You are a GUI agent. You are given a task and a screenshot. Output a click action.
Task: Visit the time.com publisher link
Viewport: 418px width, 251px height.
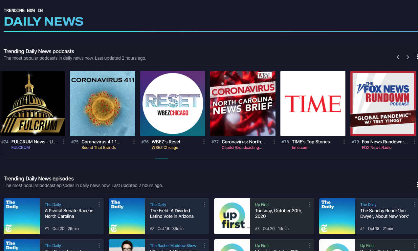coord(300,148)
